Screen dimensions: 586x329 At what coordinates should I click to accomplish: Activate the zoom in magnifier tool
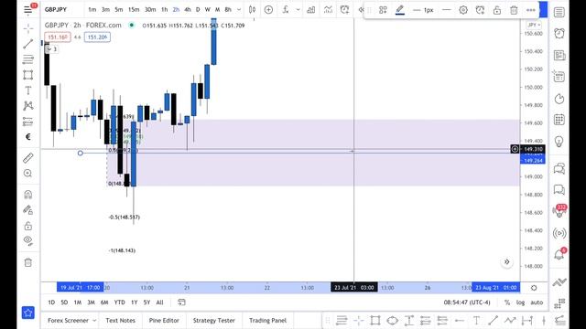pos(28,173)
